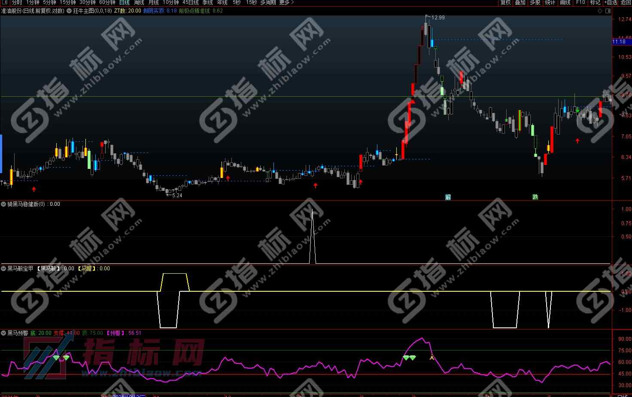The height and width of the screenshot is (397, 632).
Task: Select the 60分钟 period tab
Action: click(x=107, y=3)
